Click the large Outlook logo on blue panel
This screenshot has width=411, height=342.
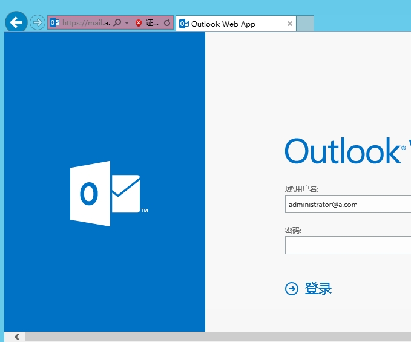(x=109, y=194)
